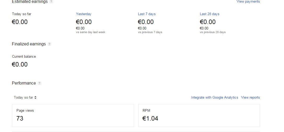Open the Last 7 days earnings link
Screen dimensions: 284x132
(147, 14)
